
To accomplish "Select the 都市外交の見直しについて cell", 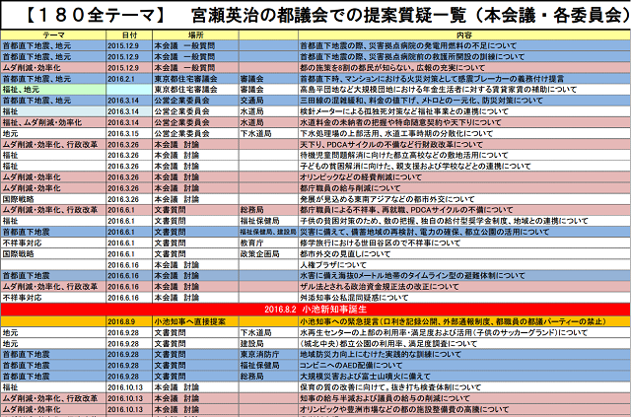I will 464,253.
